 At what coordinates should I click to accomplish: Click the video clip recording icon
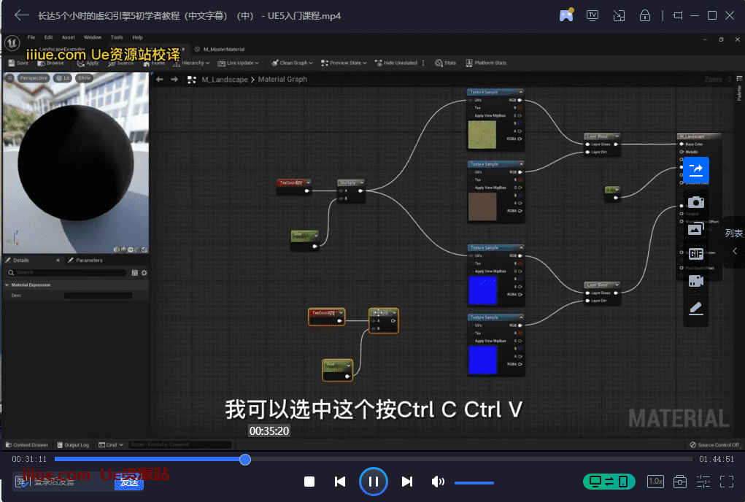click(x=695, y=280)
